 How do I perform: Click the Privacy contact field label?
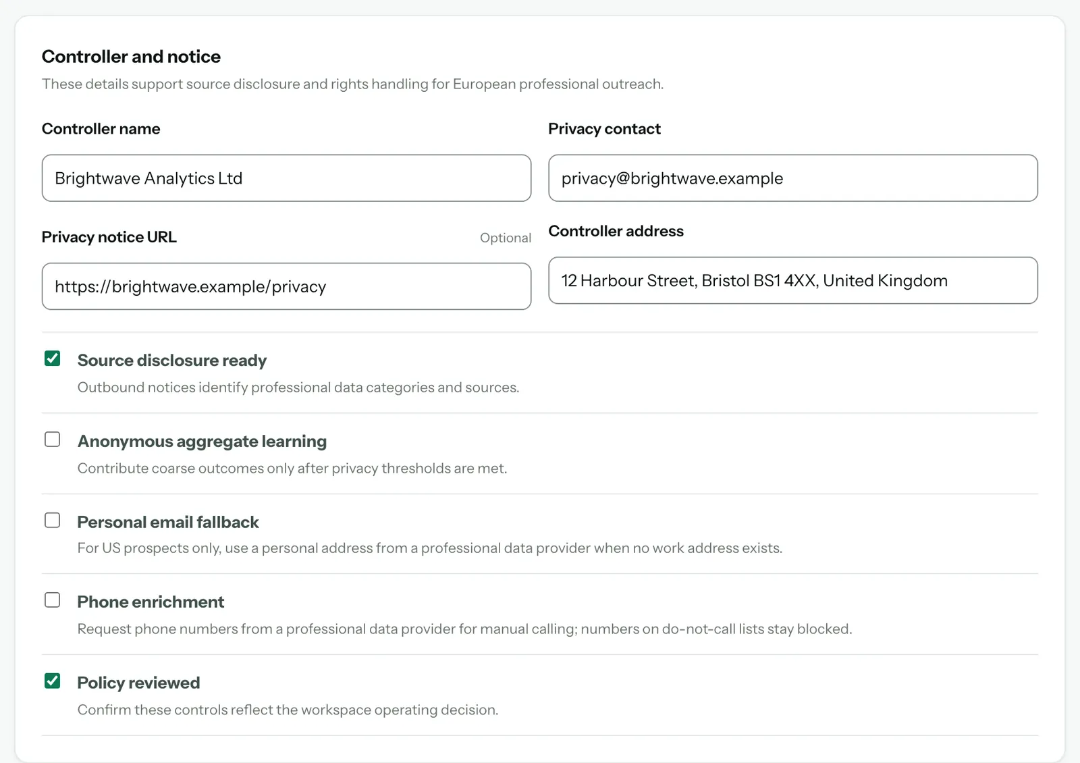604,129
